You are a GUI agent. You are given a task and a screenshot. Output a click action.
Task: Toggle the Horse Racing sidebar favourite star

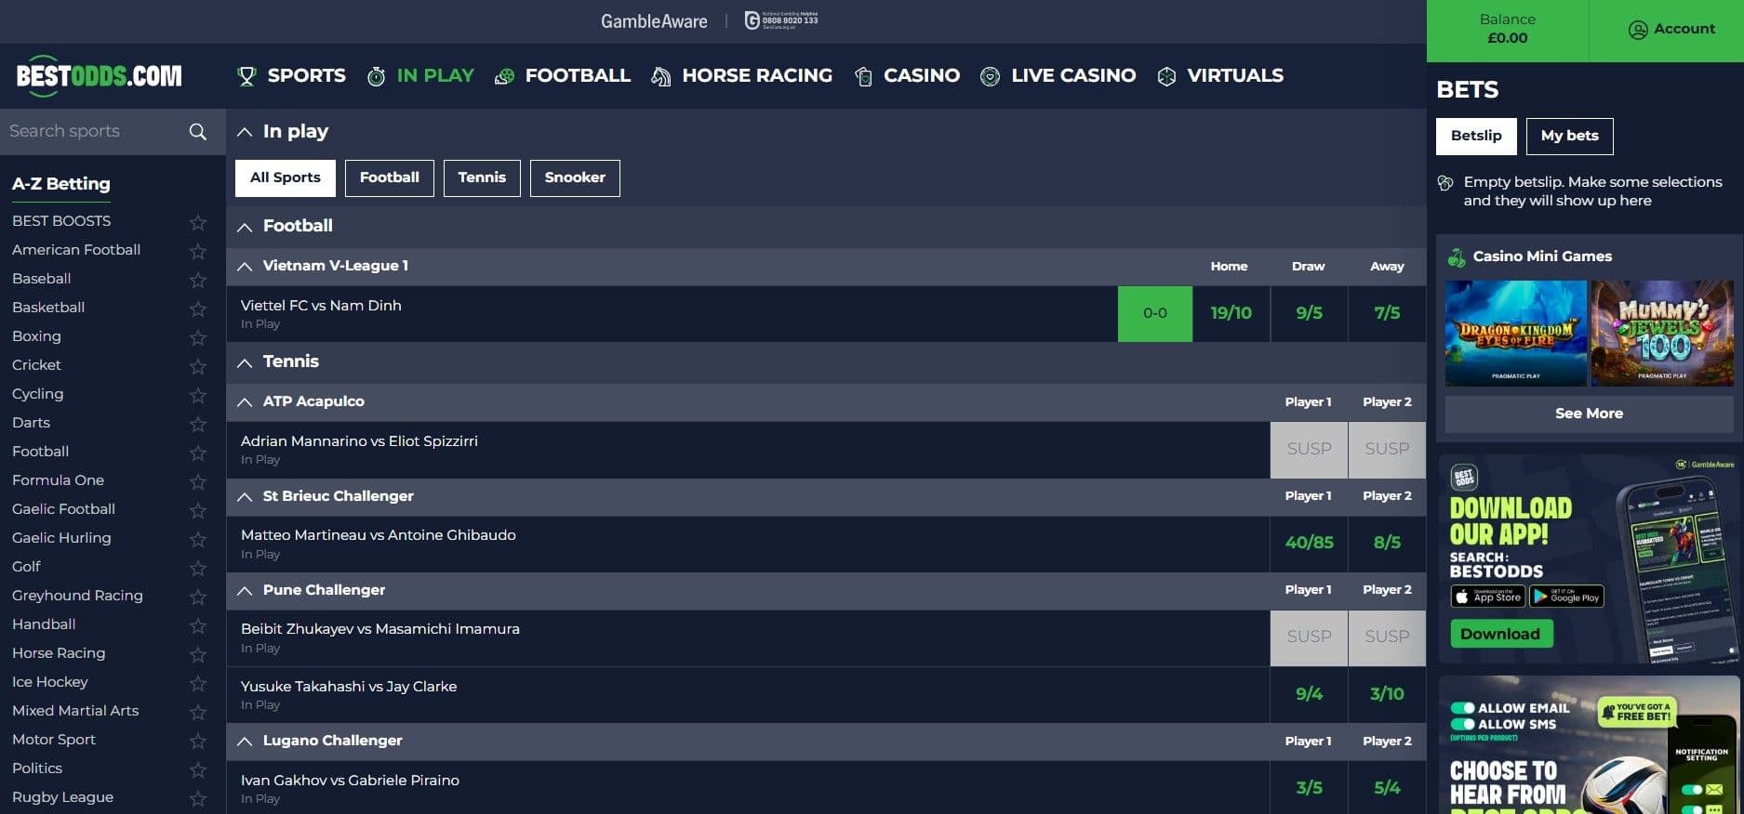pos(198,654)
